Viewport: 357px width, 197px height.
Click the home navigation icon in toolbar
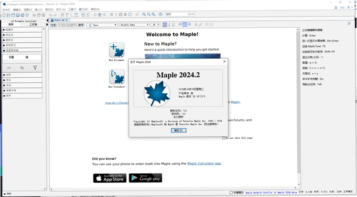point(99,15)
